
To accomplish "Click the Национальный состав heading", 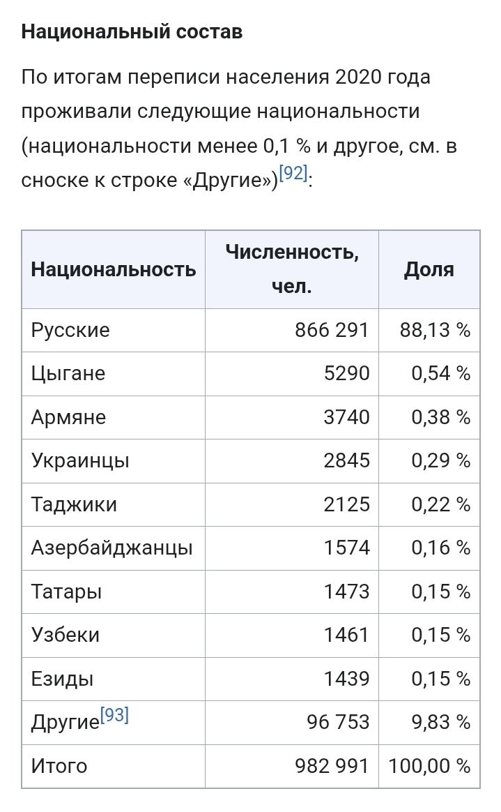I will 132,32.
